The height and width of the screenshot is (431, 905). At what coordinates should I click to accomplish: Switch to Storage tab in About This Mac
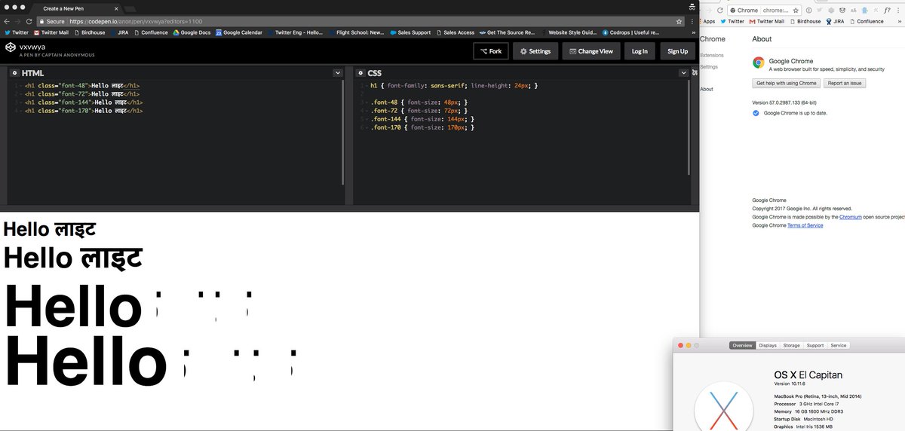point(791,345)
